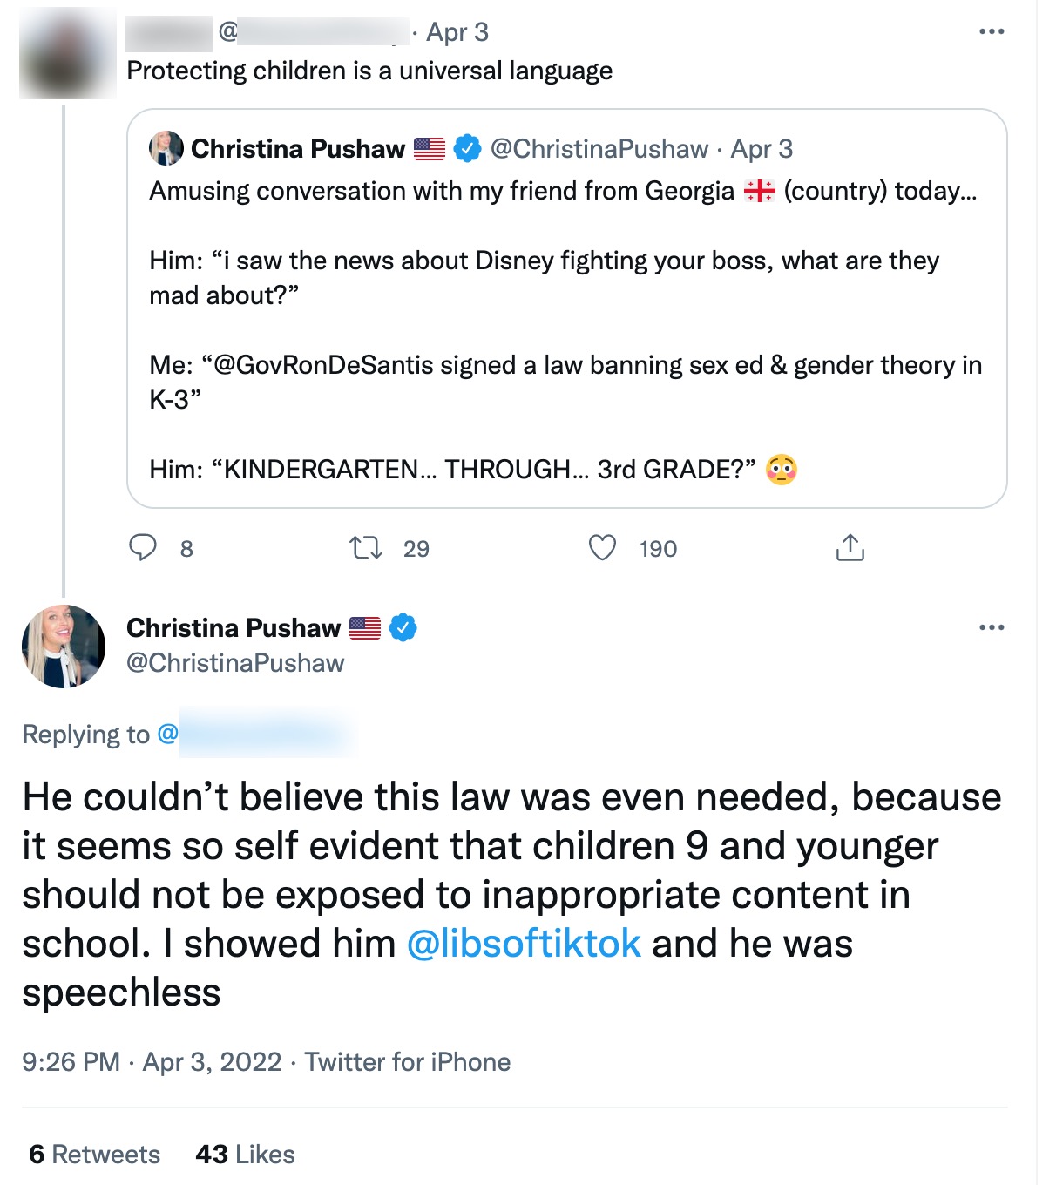
Task: Open three-dot menu on Pushaw's reply
Action: (992, 627)
